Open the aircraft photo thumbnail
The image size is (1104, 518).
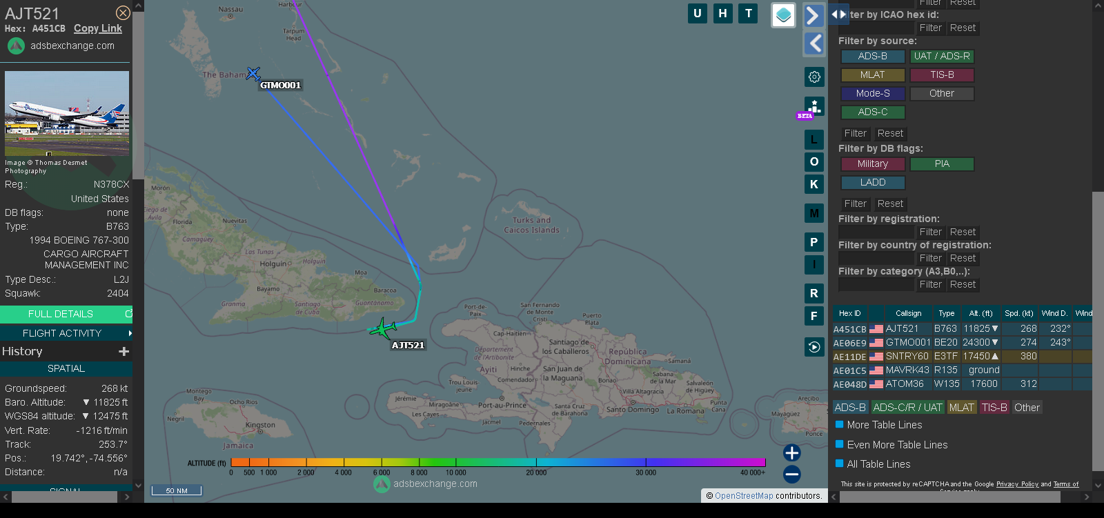coord(67,113)
